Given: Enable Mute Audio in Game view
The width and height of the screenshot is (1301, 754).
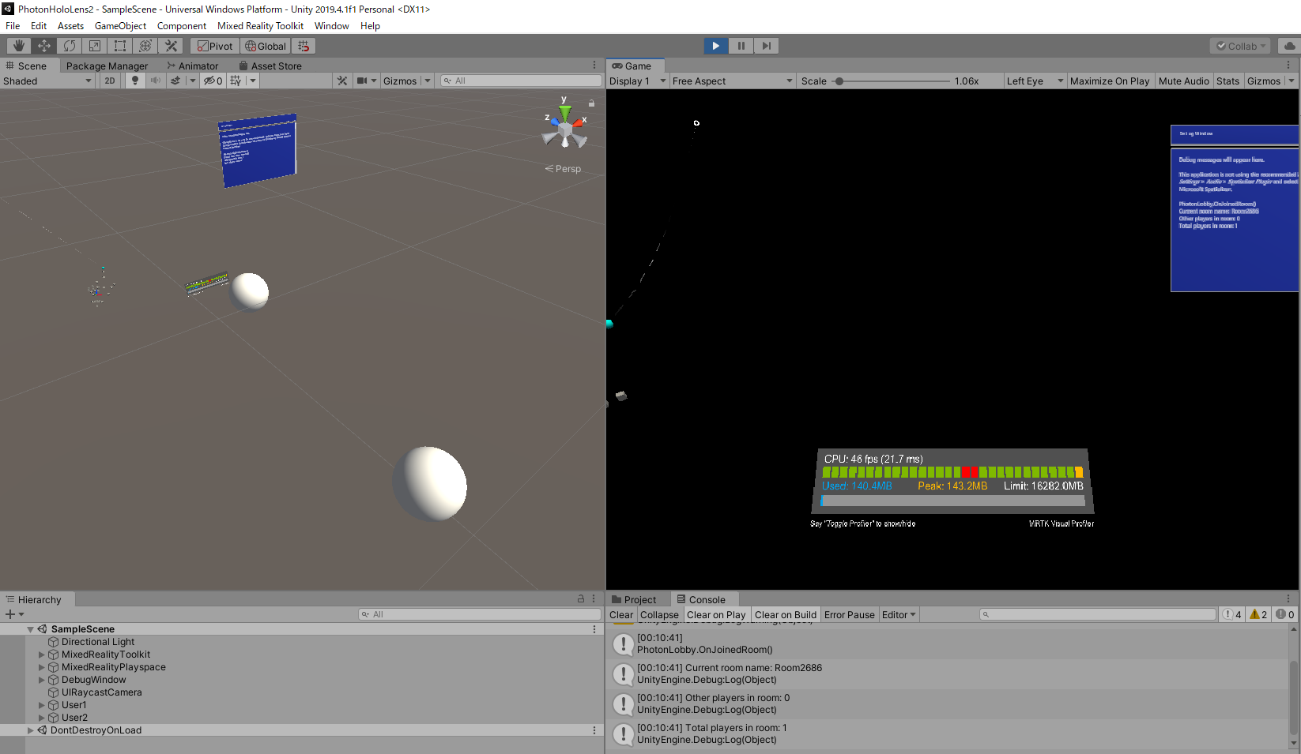Looking at the screenshot, I should 1183,81.
